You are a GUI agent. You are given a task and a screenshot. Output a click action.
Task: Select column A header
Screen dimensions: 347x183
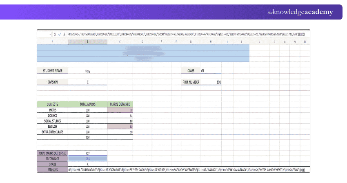(x=52, y=41)
